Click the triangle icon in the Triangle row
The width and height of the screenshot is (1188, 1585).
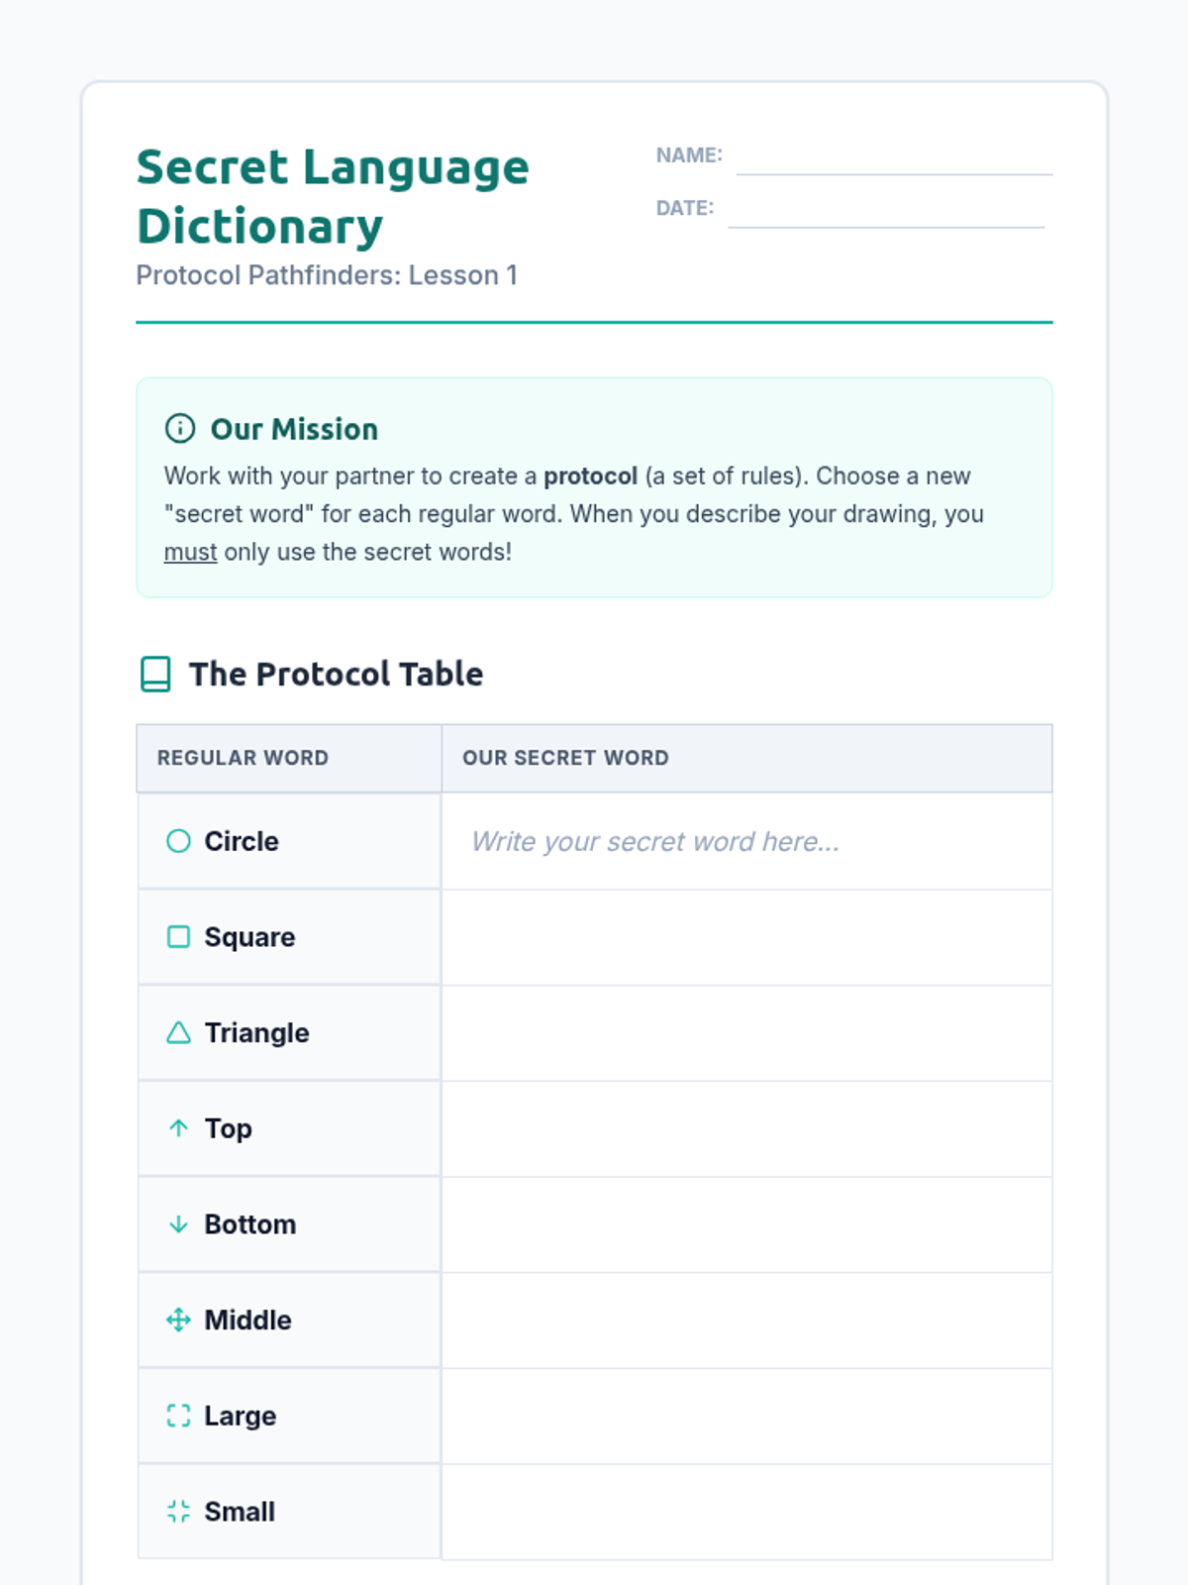[x=178, y=1033]
